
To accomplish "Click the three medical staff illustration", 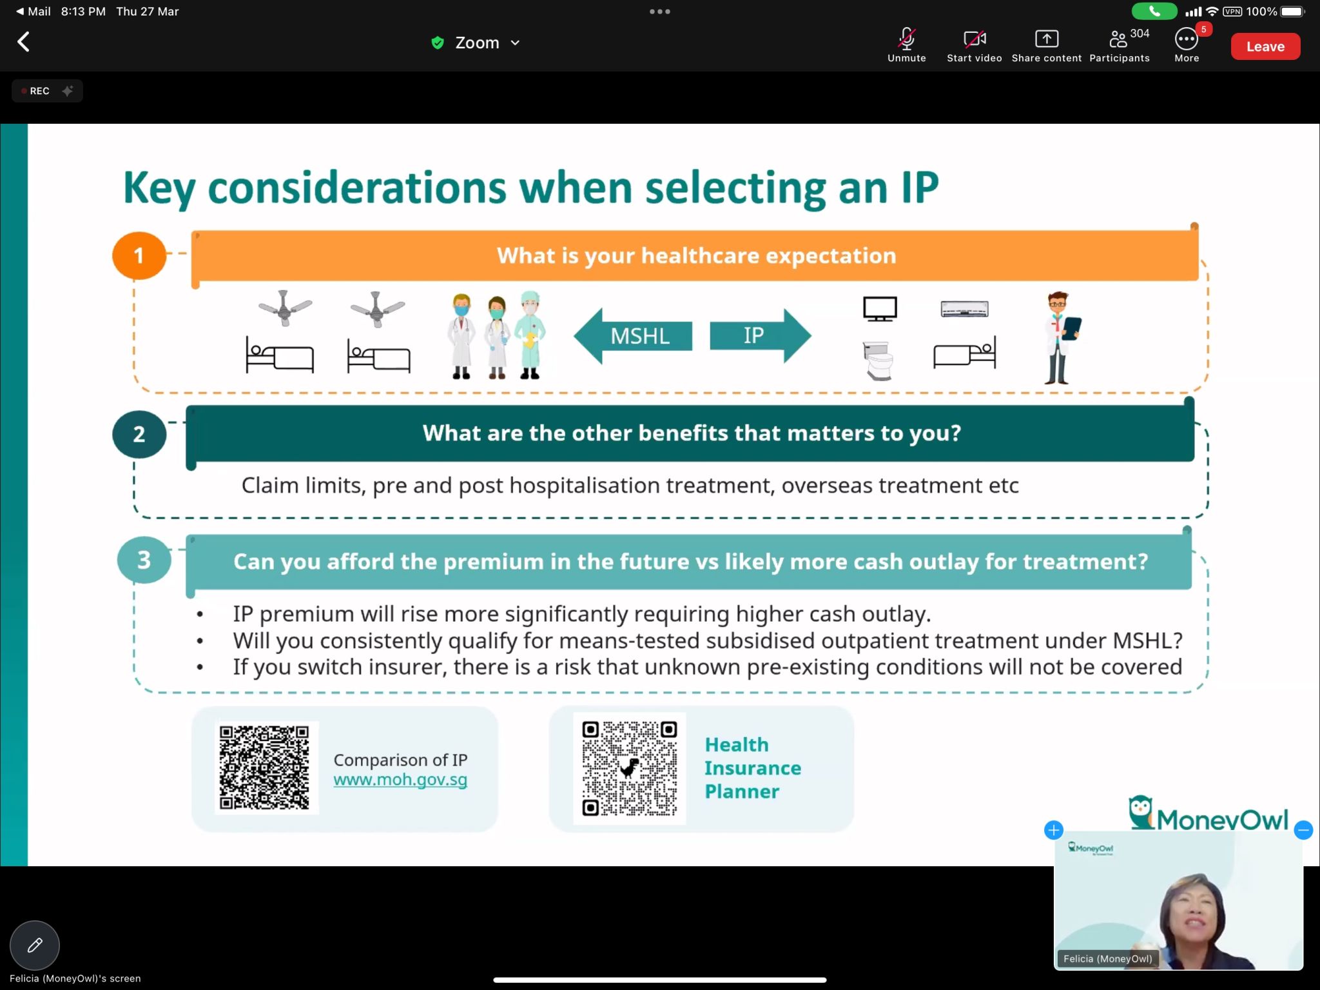I will click(x=496, y=336).
